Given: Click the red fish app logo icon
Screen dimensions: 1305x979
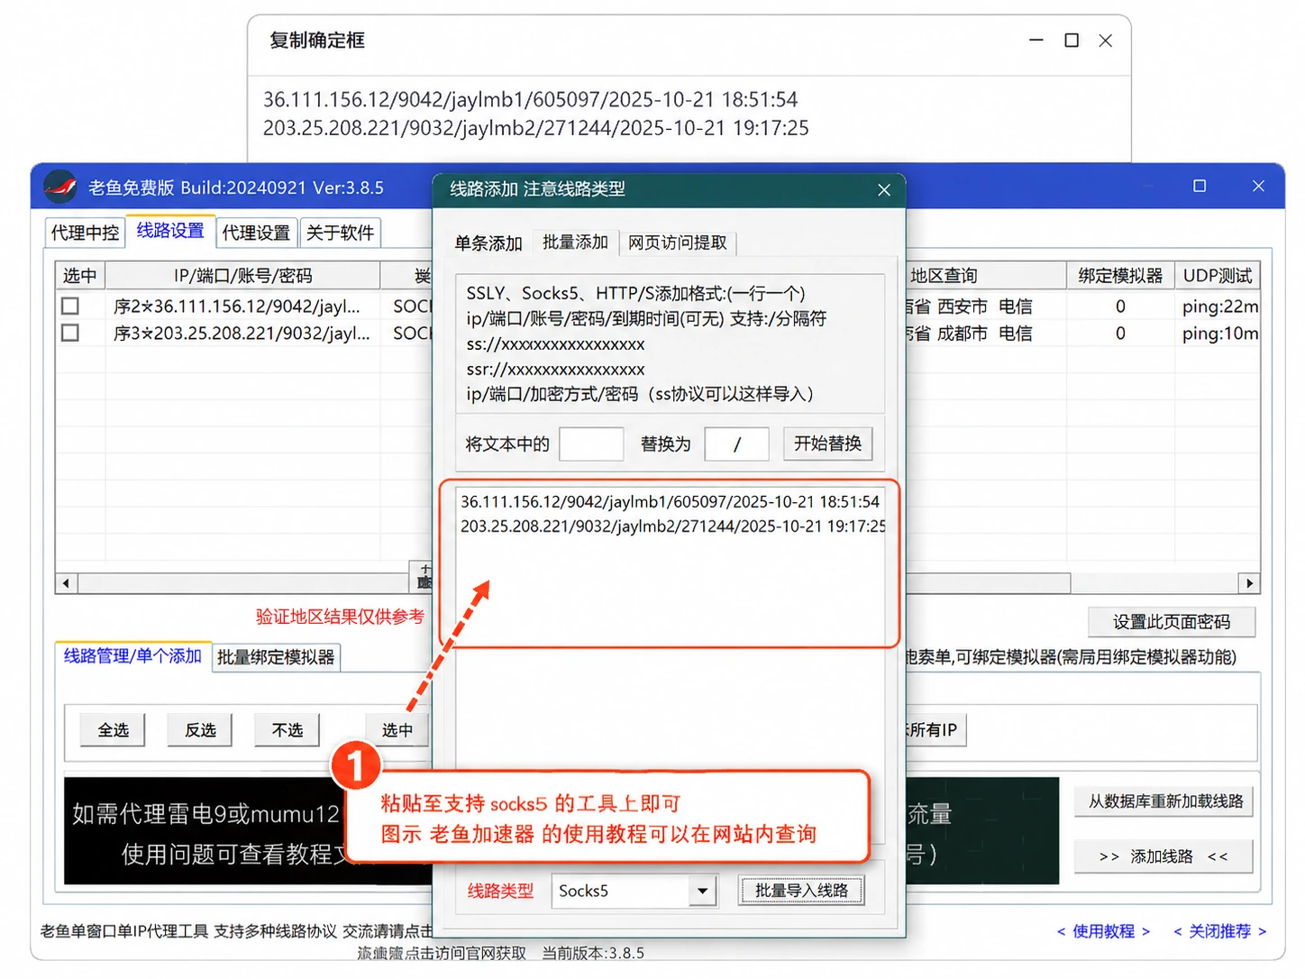Looking at the screenshot, I should click(x=60, y=187).
